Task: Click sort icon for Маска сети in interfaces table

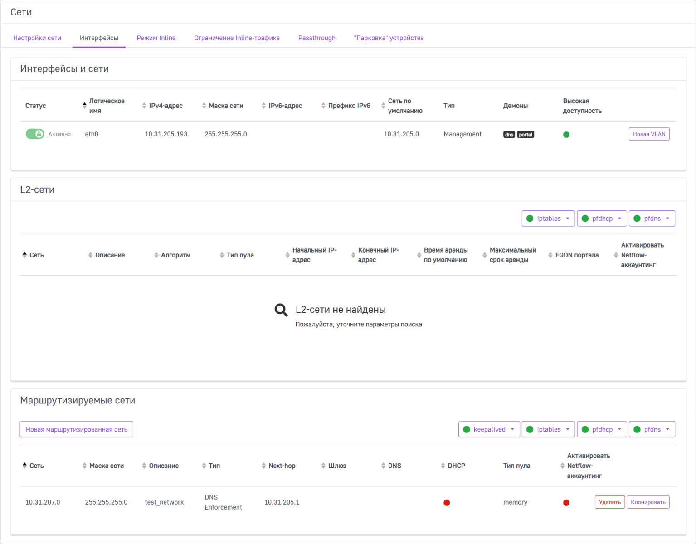Action: pyautogui.click(x=204, y=106)
